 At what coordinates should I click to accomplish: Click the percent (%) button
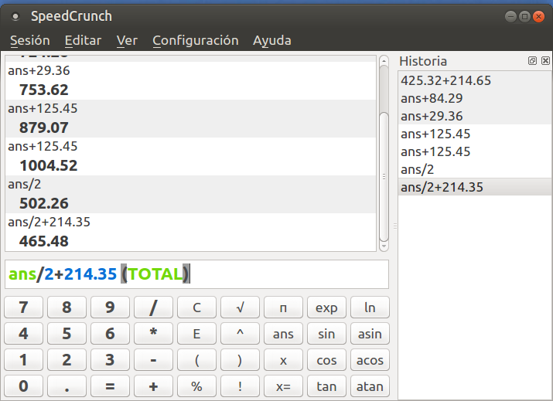pyautogui.click(x=196, y=386)
